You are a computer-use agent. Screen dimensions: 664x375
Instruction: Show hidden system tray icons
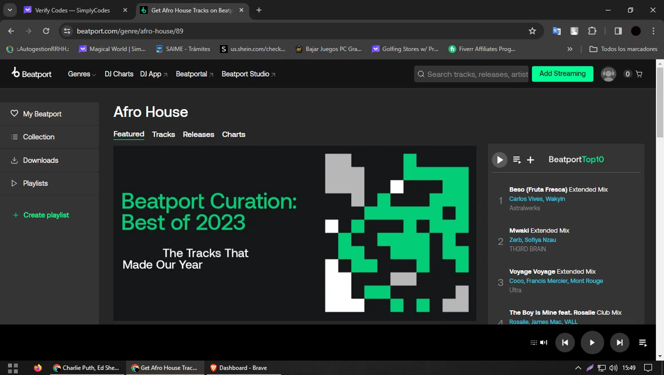578,368
